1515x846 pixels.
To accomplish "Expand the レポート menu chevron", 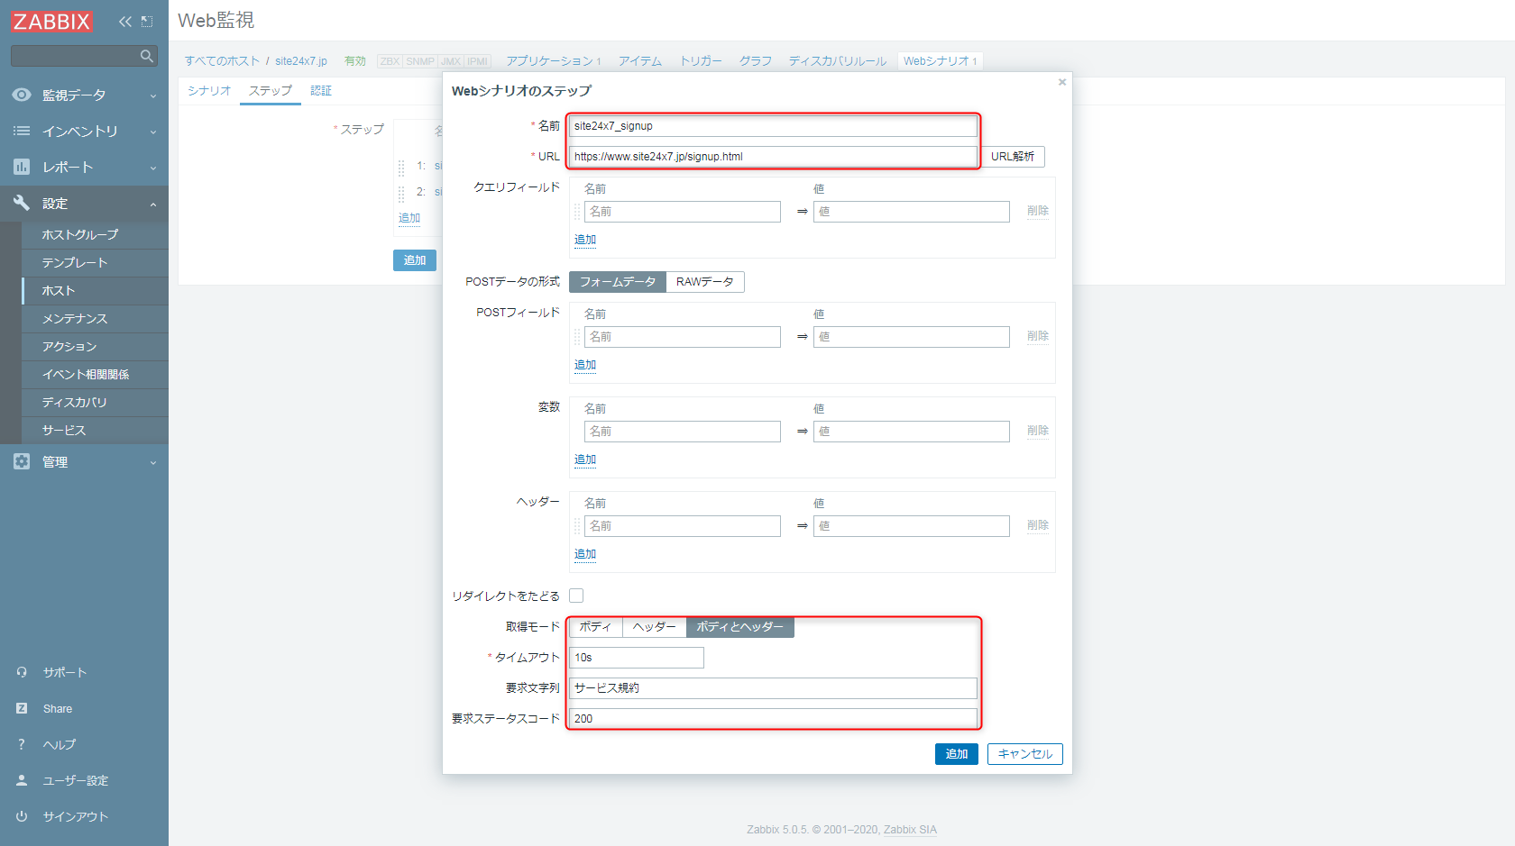I will point(153,168).
